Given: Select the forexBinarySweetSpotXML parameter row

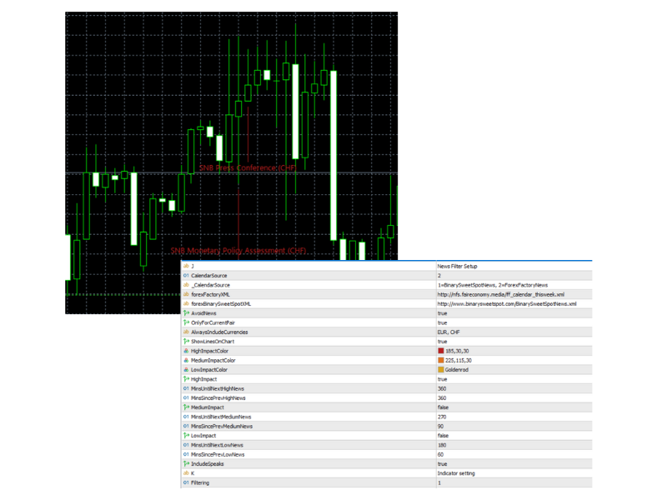Looking at the screenshot, I should 221,303.
